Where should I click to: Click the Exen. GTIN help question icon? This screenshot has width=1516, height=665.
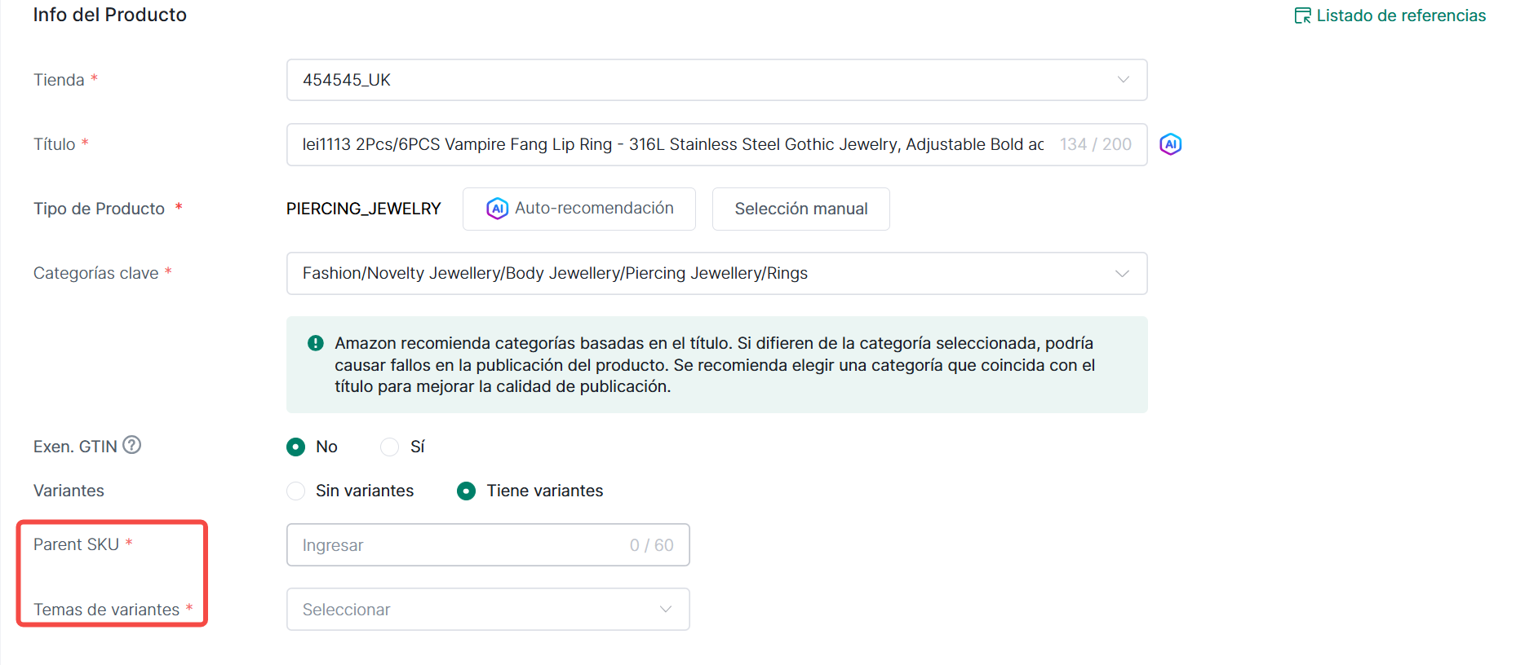click(131, 445)
